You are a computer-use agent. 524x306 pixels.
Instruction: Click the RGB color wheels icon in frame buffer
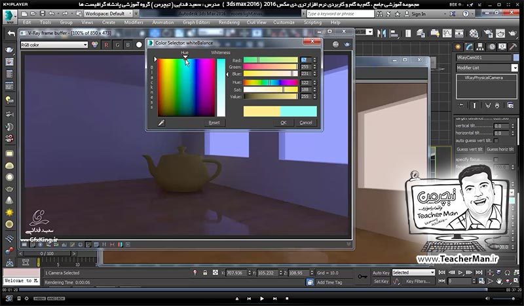(x=95, y=45)
